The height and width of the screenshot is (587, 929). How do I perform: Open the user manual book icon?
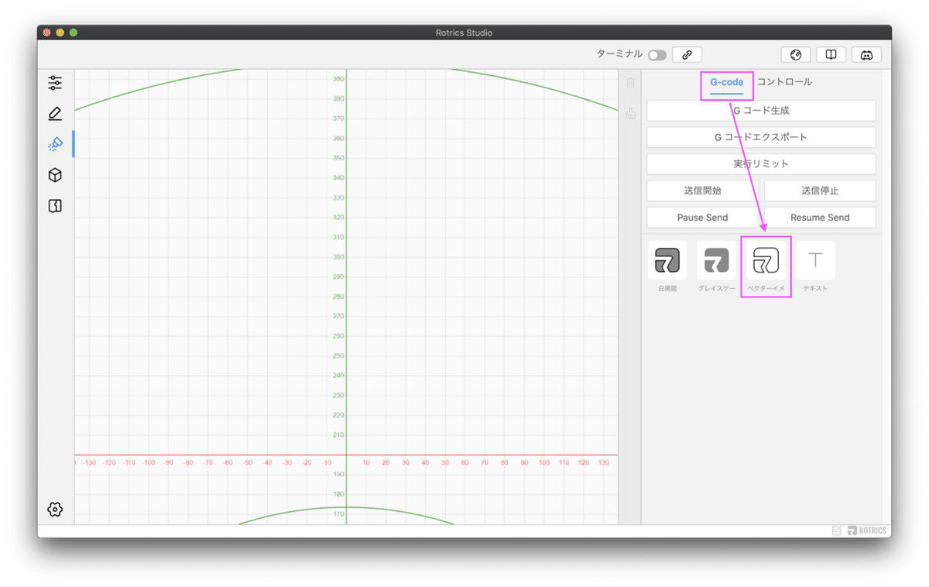[x=831, y=54]
